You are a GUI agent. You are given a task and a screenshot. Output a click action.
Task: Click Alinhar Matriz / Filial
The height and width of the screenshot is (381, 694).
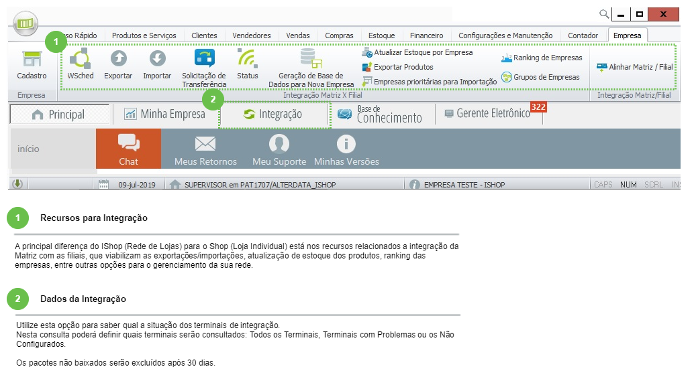point(635,67)
